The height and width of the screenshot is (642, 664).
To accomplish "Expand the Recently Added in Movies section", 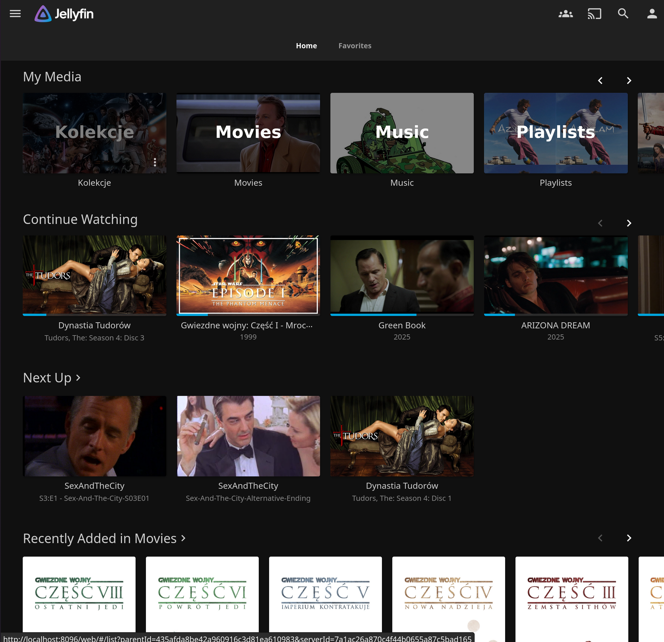I will (104, 538).
